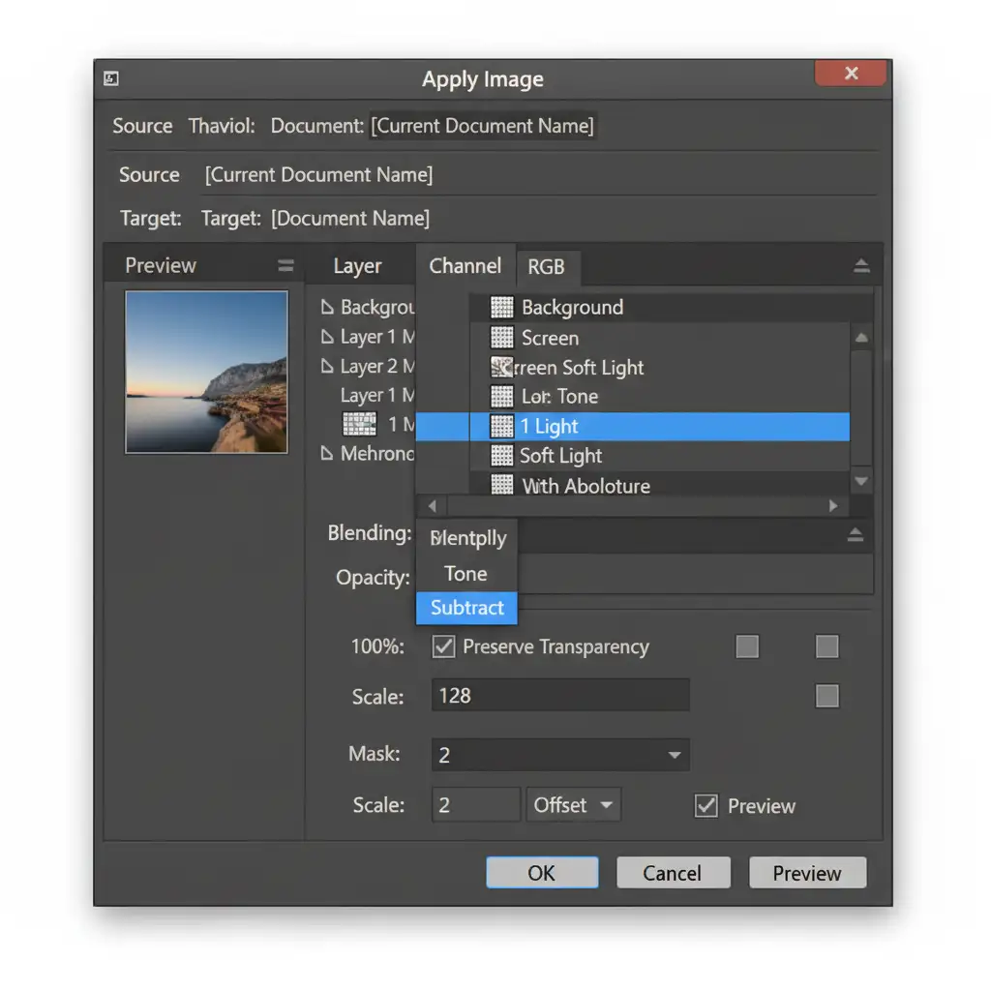Click the Scale field containing 128
Image resolution: width=991 pixels, height=991 pixels.
click(x=560, y=695)
